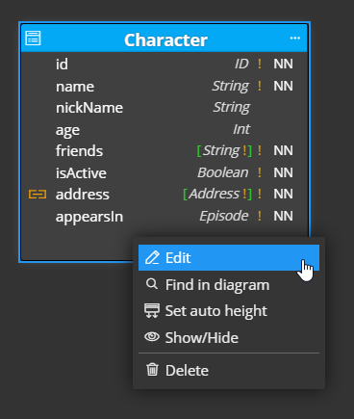Click the Boolean datatype of isActive
Image resolution: width=354 pixels, height=419 pixels.
[x=223, y=172]
